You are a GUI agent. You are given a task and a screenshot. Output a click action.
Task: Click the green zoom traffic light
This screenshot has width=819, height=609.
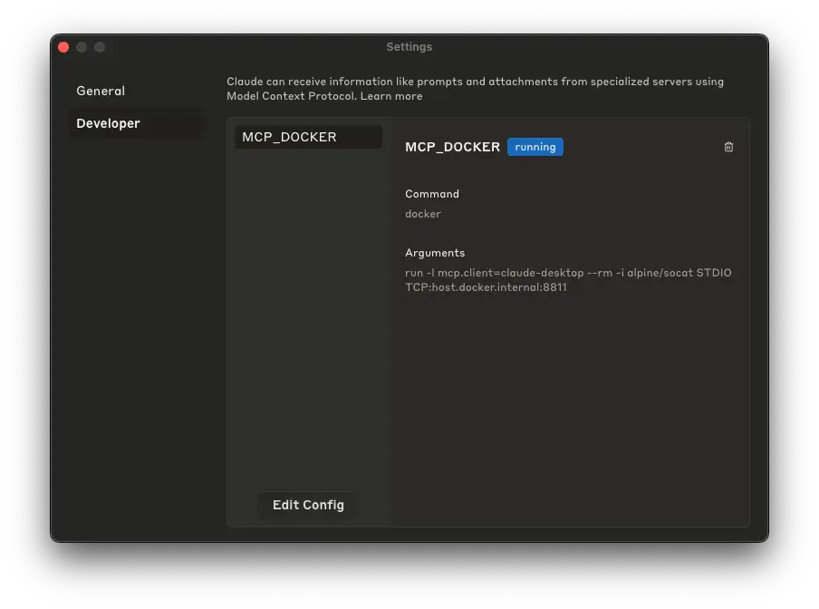coord(99,46)
